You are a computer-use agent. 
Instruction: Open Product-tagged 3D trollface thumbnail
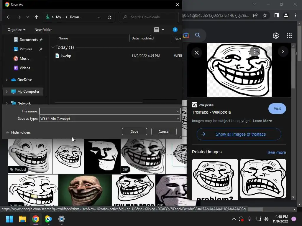(x=30, y=156)
